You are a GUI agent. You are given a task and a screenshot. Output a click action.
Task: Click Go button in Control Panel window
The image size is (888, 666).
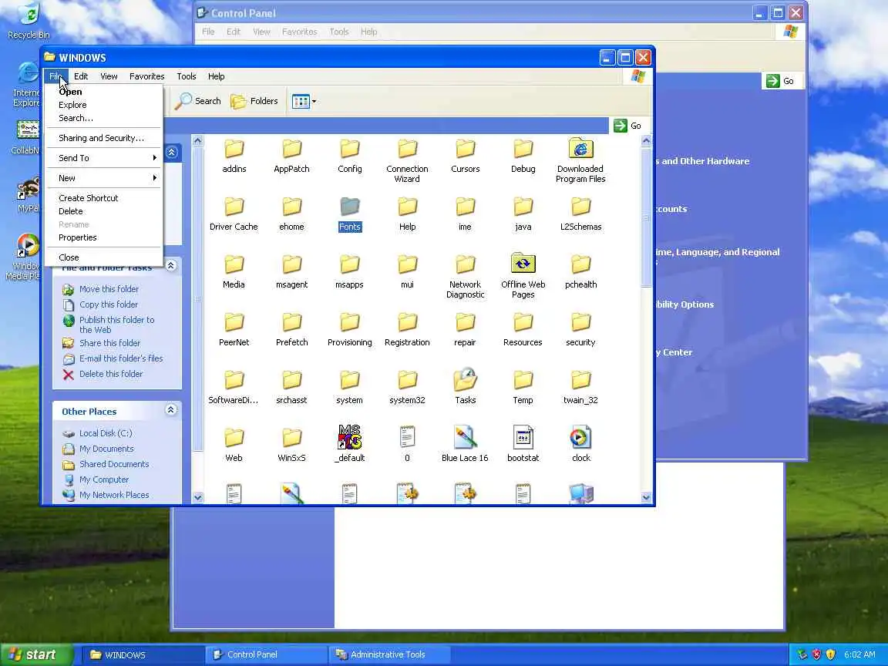pyautogui.click(x=780, y=81)
